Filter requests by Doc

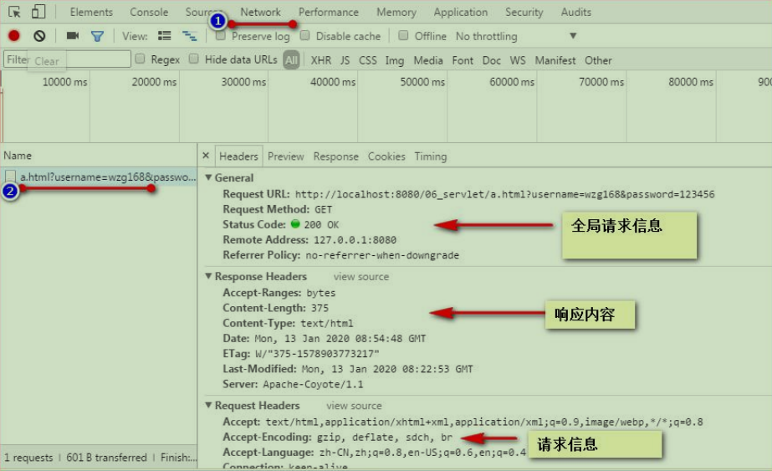[x=491, y=60]
